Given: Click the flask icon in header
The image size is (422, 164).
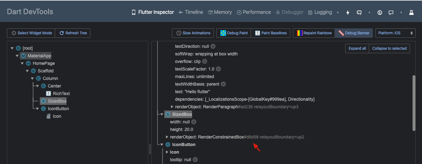Looking at the screenshot, I should coord(411,13).
